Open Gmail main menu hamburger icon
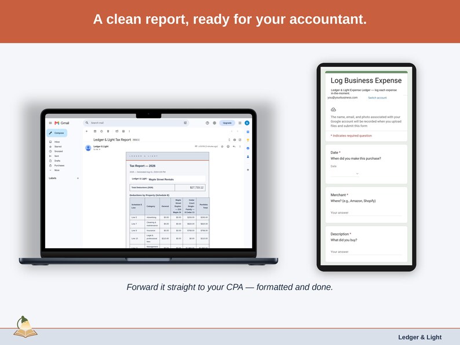 (50, 123)
